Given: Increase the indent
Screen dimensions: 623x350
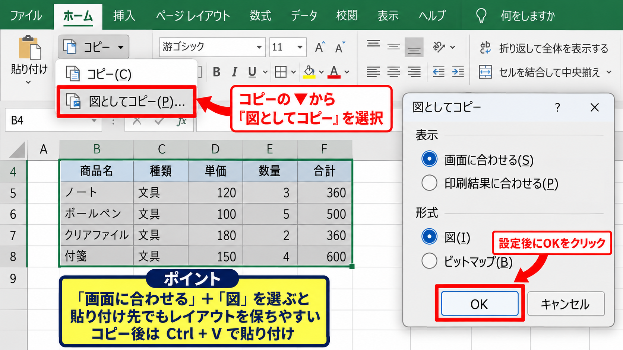Looking at the screenshot, I should [x=458, y=71].
